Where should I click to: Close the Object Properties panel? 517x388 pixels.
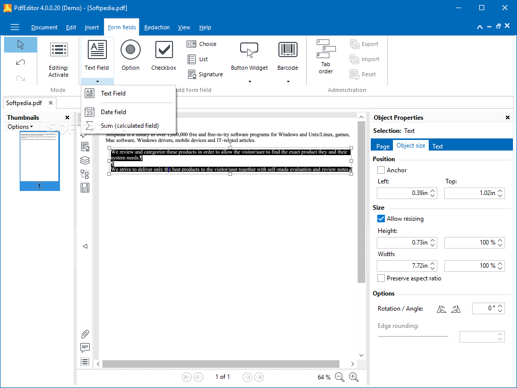507,118
